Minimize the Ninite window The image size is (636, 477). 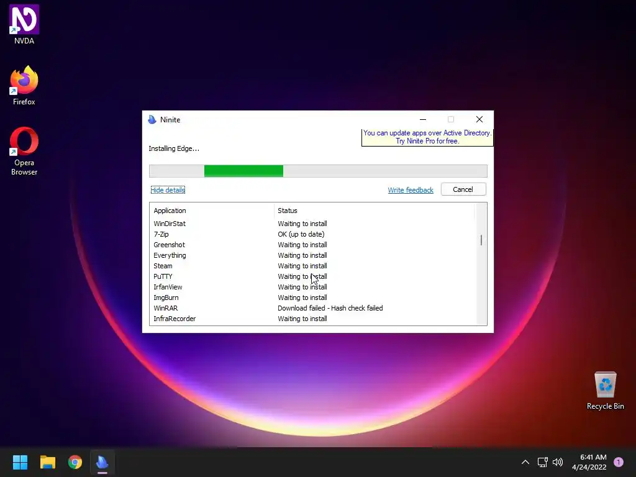tap(423, 119)
